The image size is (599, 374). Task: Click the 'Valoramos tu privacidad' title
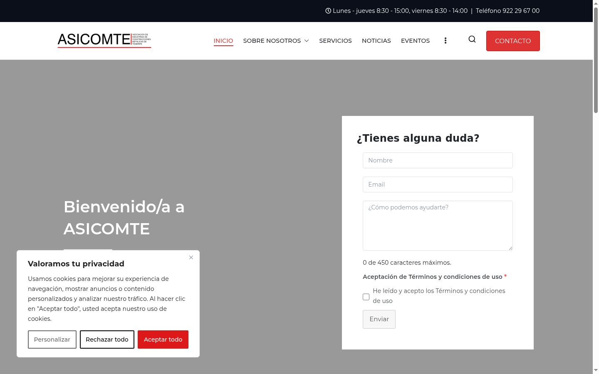76,264
